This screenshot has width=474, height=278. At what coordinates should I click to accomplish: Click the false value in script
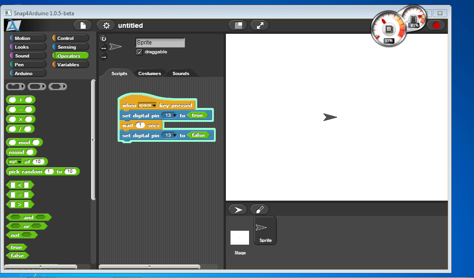[199, 135]
